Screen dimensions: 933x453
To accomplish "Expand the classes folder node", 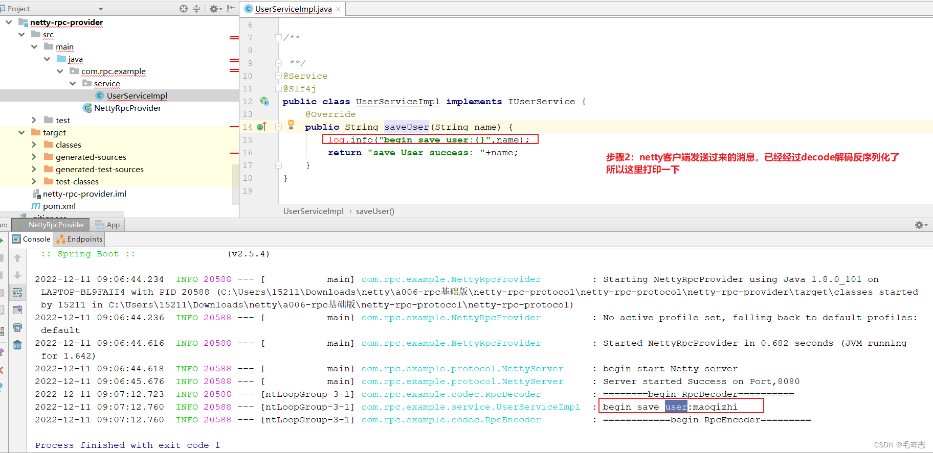I will [34, 145].
